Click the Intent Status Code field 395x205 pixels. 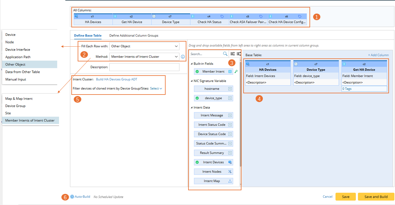coord(213,125)
